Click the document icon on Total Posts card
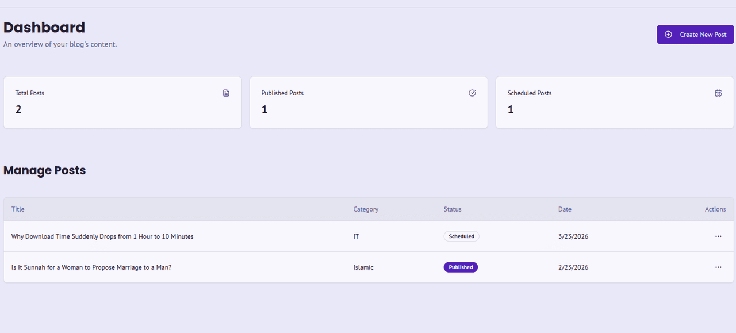 pos(226,93)
